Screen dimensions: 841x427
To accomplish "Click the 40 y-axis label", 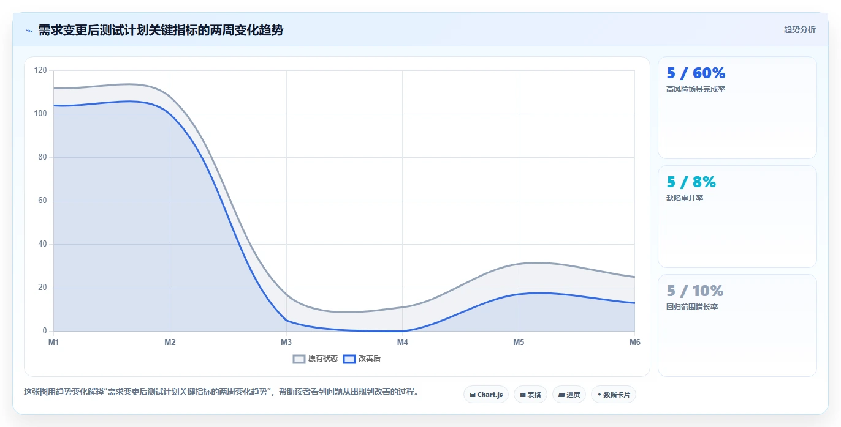I will coord(42,244).
